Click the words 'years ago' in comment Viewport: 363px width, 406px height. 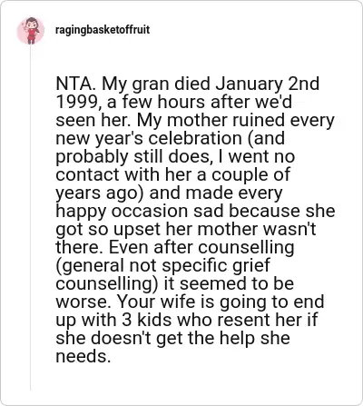97,193
